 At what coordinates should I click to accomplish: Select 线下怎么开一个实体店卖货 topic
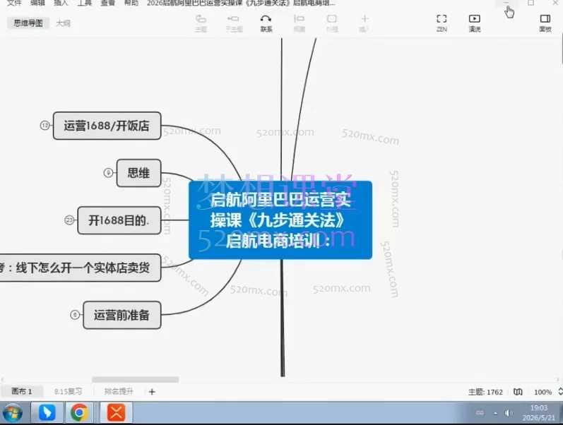click(81, 268)
